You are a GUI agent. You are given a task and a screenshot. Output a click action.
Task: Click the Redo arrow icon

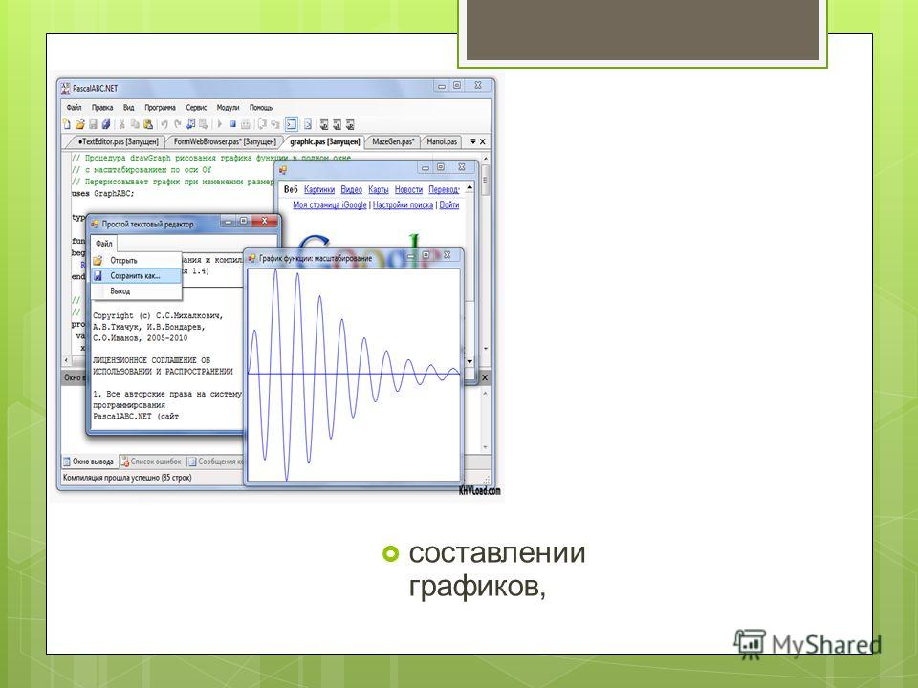click(x=178, y=124)
